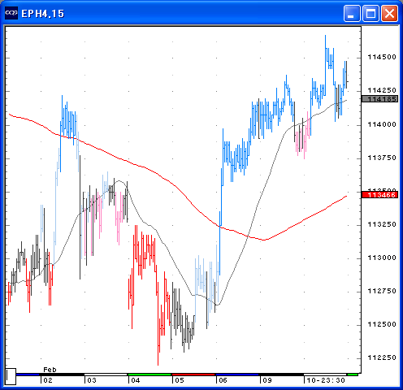Select the 04 date marker on time axis
Image resolution: width=403 pixels, height=390 pixels.
point(136,380)
